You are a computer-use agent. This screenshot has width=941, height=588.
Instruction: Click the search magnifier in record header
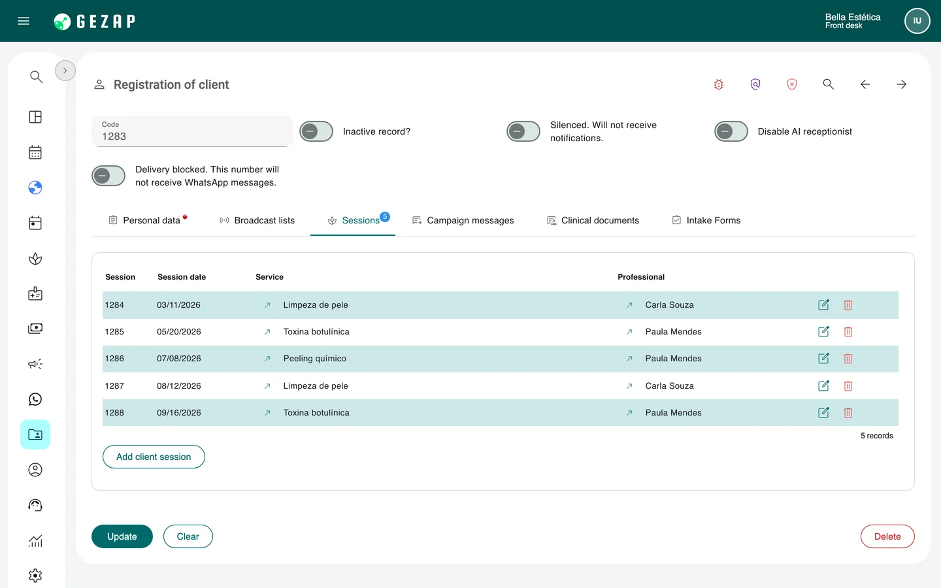pos(829,84)
